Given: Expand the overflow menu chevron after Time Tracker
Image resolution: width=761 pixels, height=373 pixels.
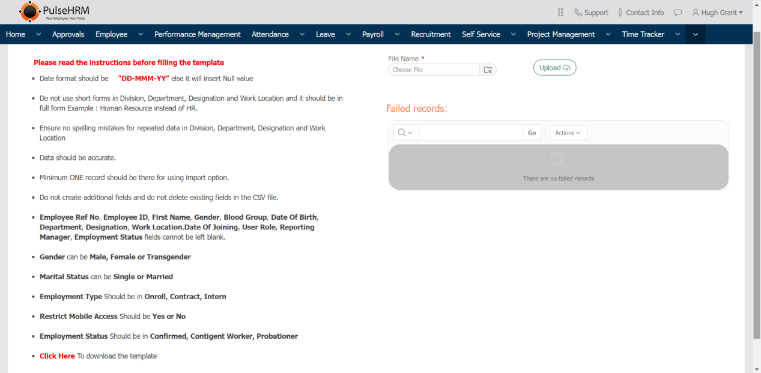Looking at the screenshot, I should (696, 34).
